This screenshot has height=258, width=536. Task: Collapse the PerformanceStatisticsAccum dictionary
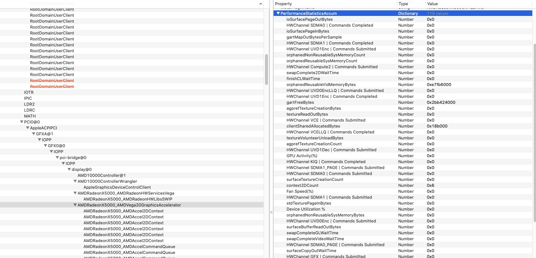[x=278, y=13]
